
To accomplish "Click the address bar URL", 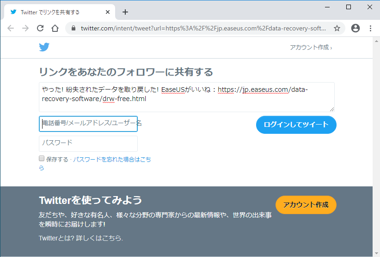I will (x=203, y=28).
